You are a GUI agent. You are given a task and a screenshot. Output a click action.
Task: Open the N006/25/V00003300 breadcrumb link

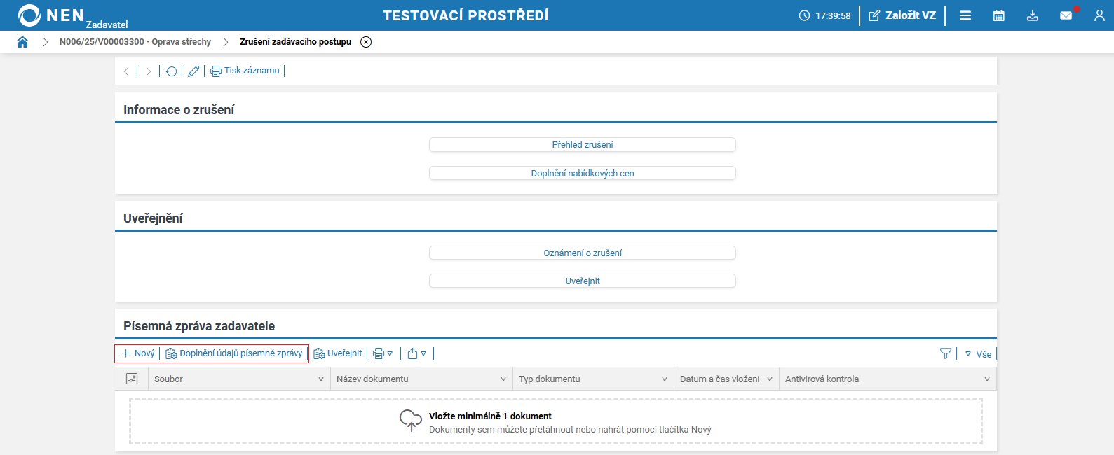(x=135, y=42)
